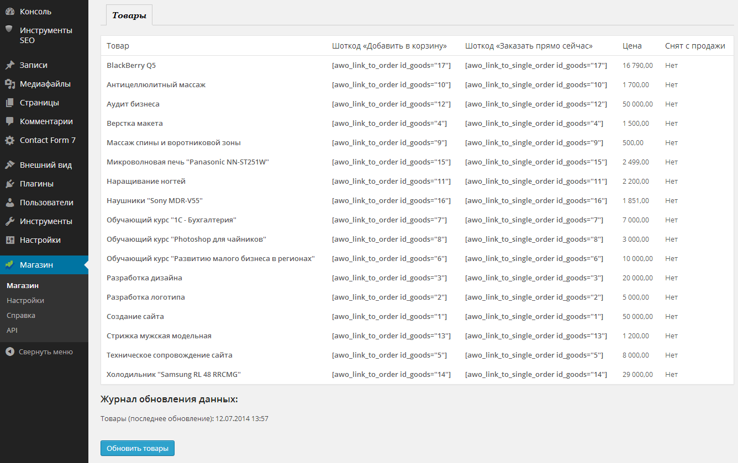Click the Contact Form 7 gear icon
Viewport: 738px width, 463px height.
pos(10,140)
